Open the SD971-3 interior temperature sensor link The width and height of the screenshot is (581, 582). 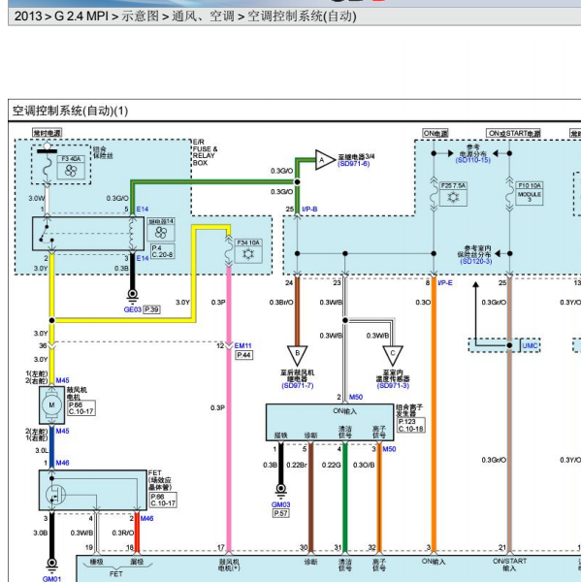(393, 386)
